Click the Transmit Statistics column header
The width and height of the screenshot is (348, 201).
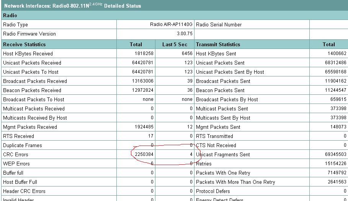218,44
